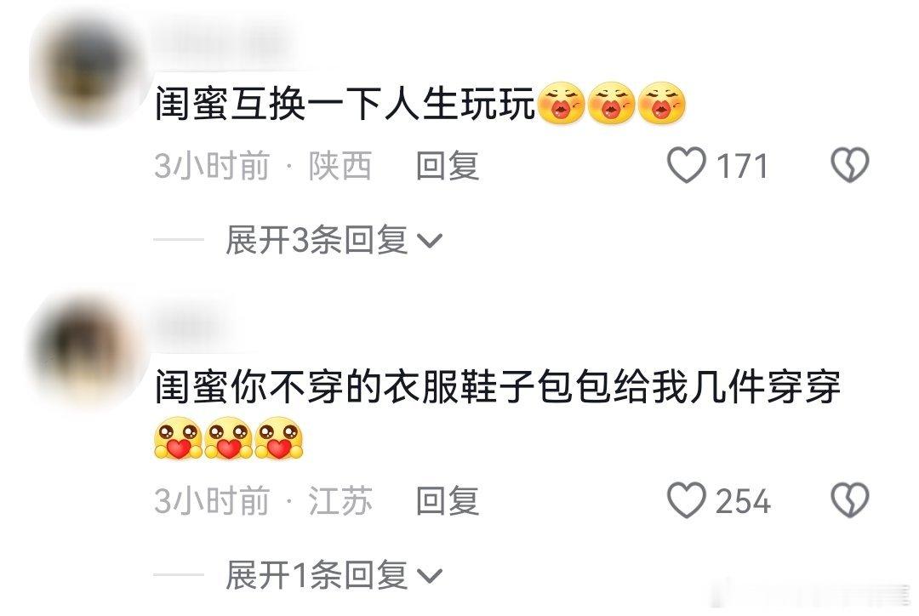Select the comment text 闺蜜互换一下人生玩玩
The width and height of the screenshot is (919, 616).
[345, 104]
